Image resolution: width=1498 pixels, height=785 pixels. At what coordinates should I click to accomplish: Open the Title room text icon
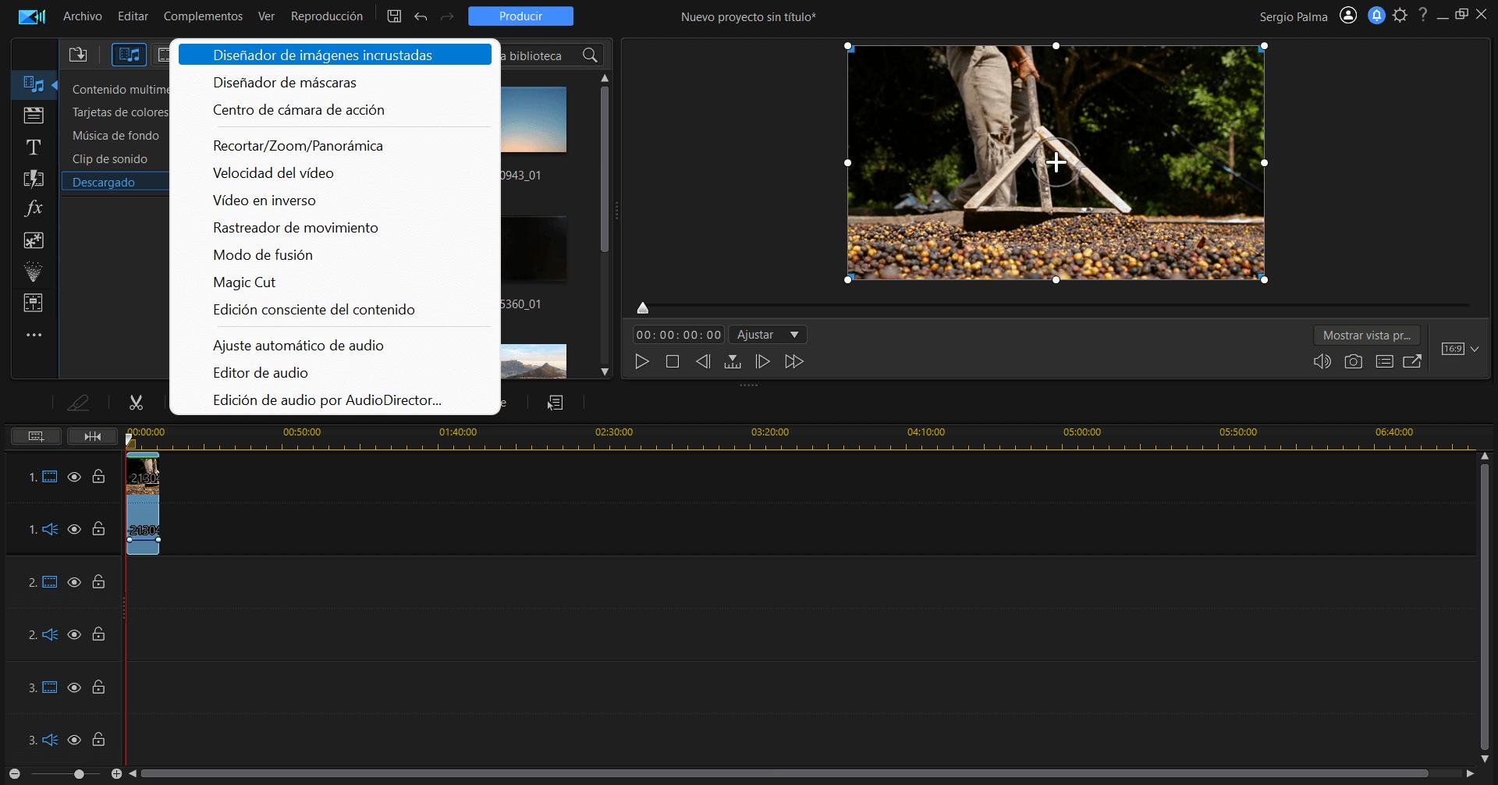[x=34, y=147]
